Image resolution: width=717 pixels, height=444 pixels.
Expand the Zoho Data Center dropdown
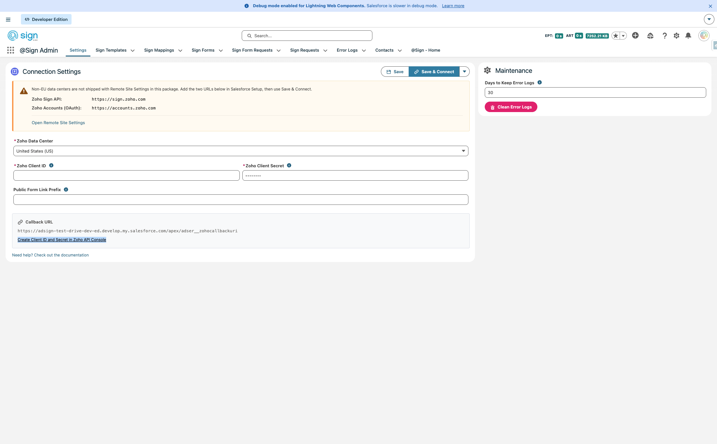click(x=240, y=151)
